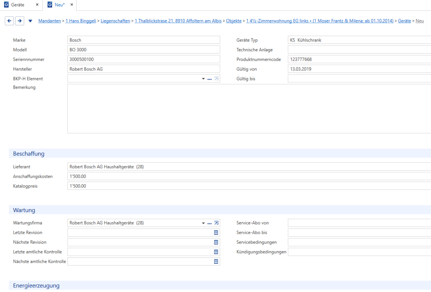Go to 1 Hans Binggeli breadcrumb
Viewport: 431px width, 292px height.
pos(81,21)
